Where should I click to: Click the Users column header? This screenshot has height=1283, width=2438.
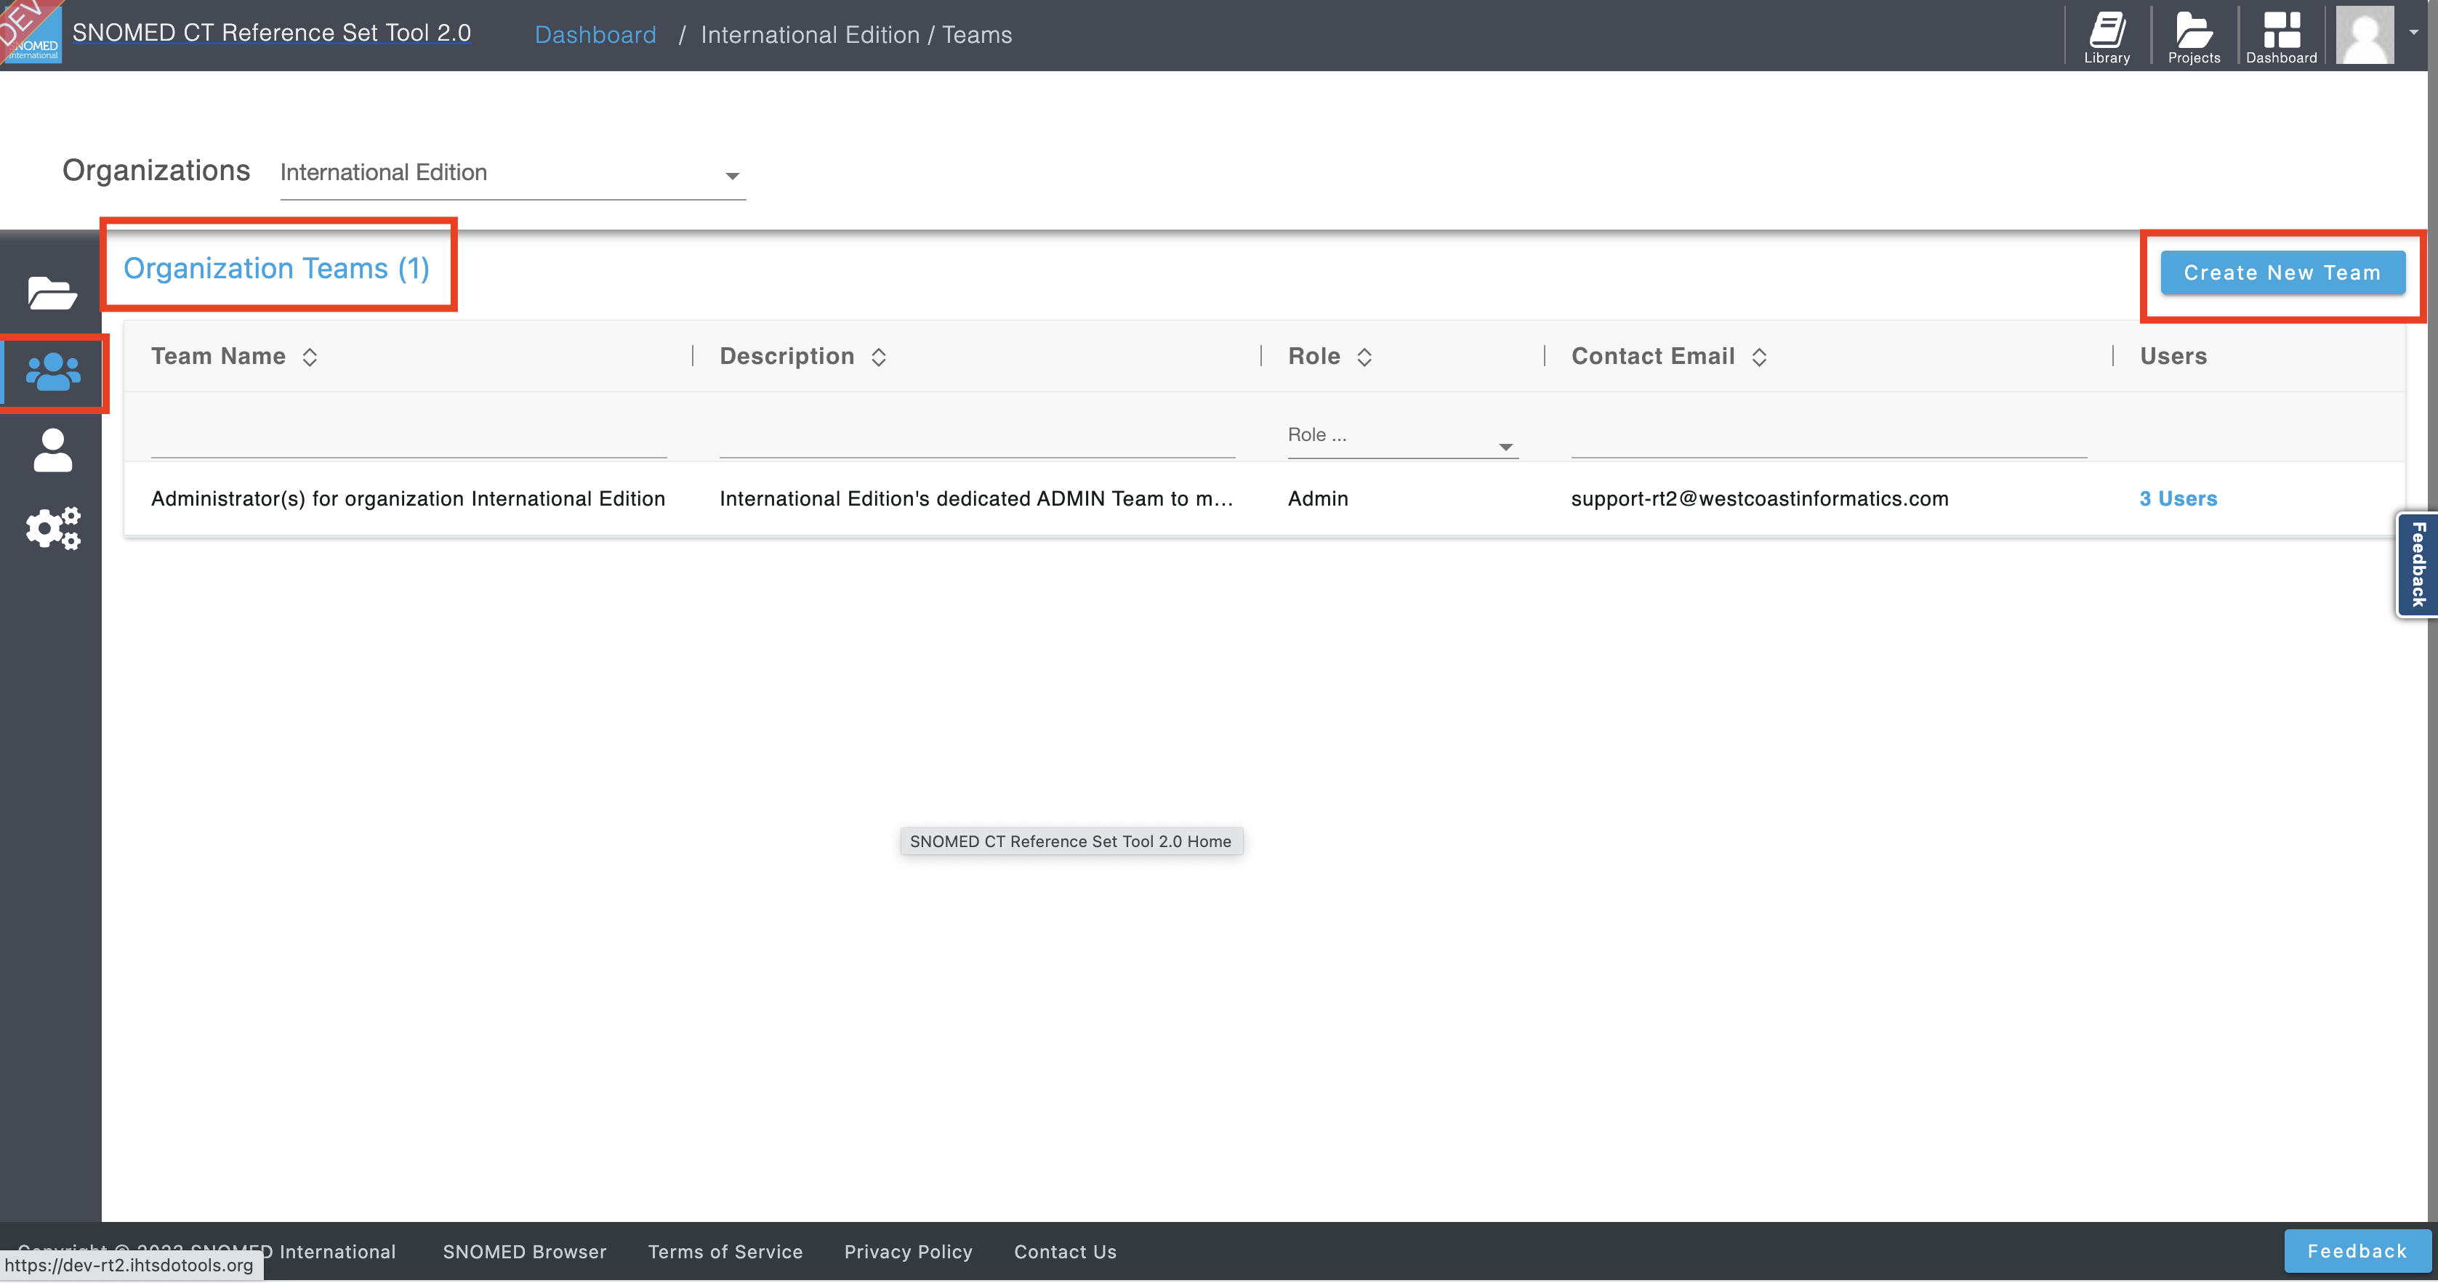(2173, 357)
